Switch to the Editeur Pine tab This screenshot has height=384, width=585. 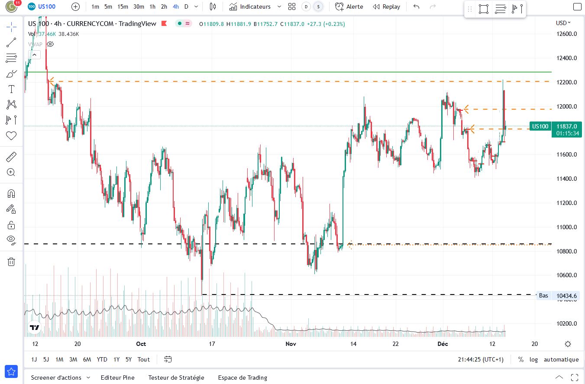pos(117,378)
